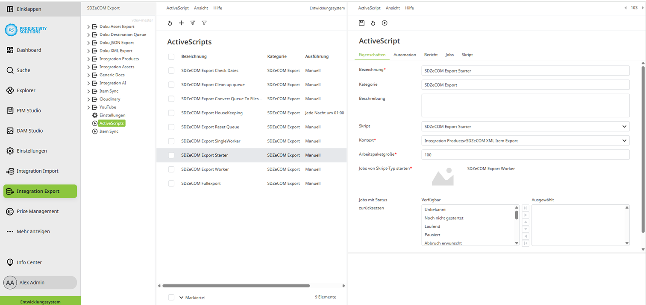This screenshot has width=646, height=305.
Task: Refresh the ActiveScripts list
Action: tap(170, 23)
